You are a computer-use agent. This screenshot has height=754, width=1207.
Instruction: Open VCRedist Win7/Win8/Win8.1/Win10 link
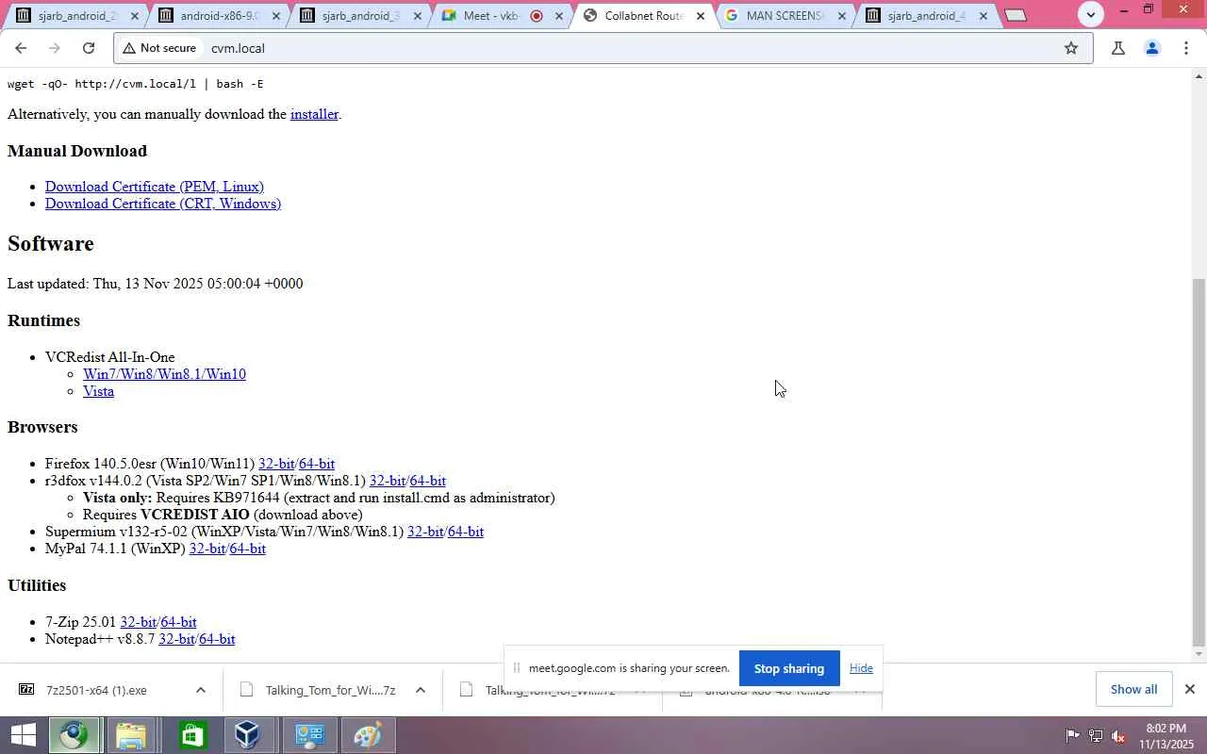point(164,374)
